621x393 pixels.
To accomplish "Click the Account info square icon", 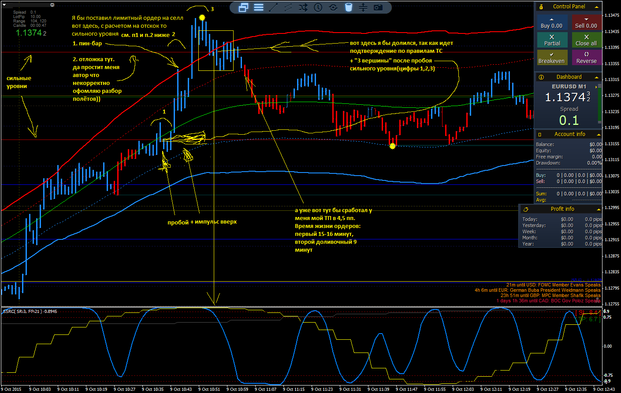I will point(539,134).
